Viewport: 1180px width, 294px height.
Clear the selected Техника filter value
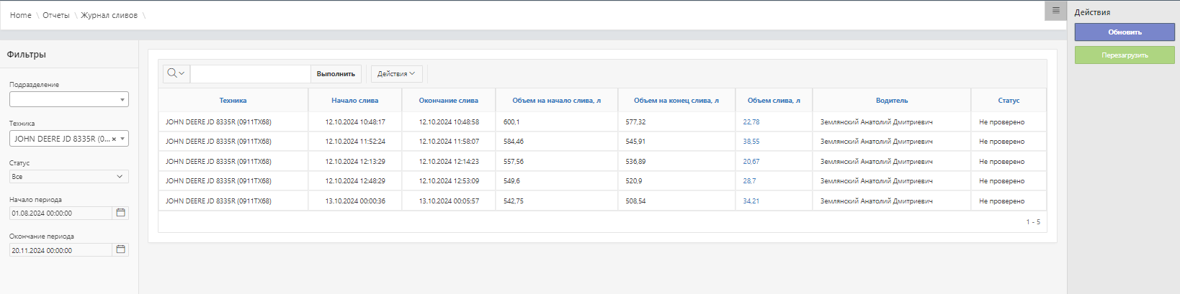click(114, 139)
